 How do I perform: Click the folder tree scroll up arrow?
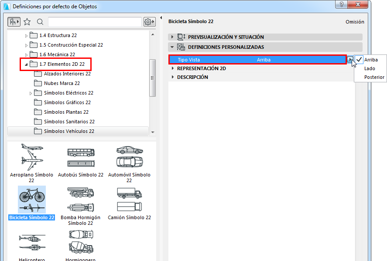tap(153, 34)
